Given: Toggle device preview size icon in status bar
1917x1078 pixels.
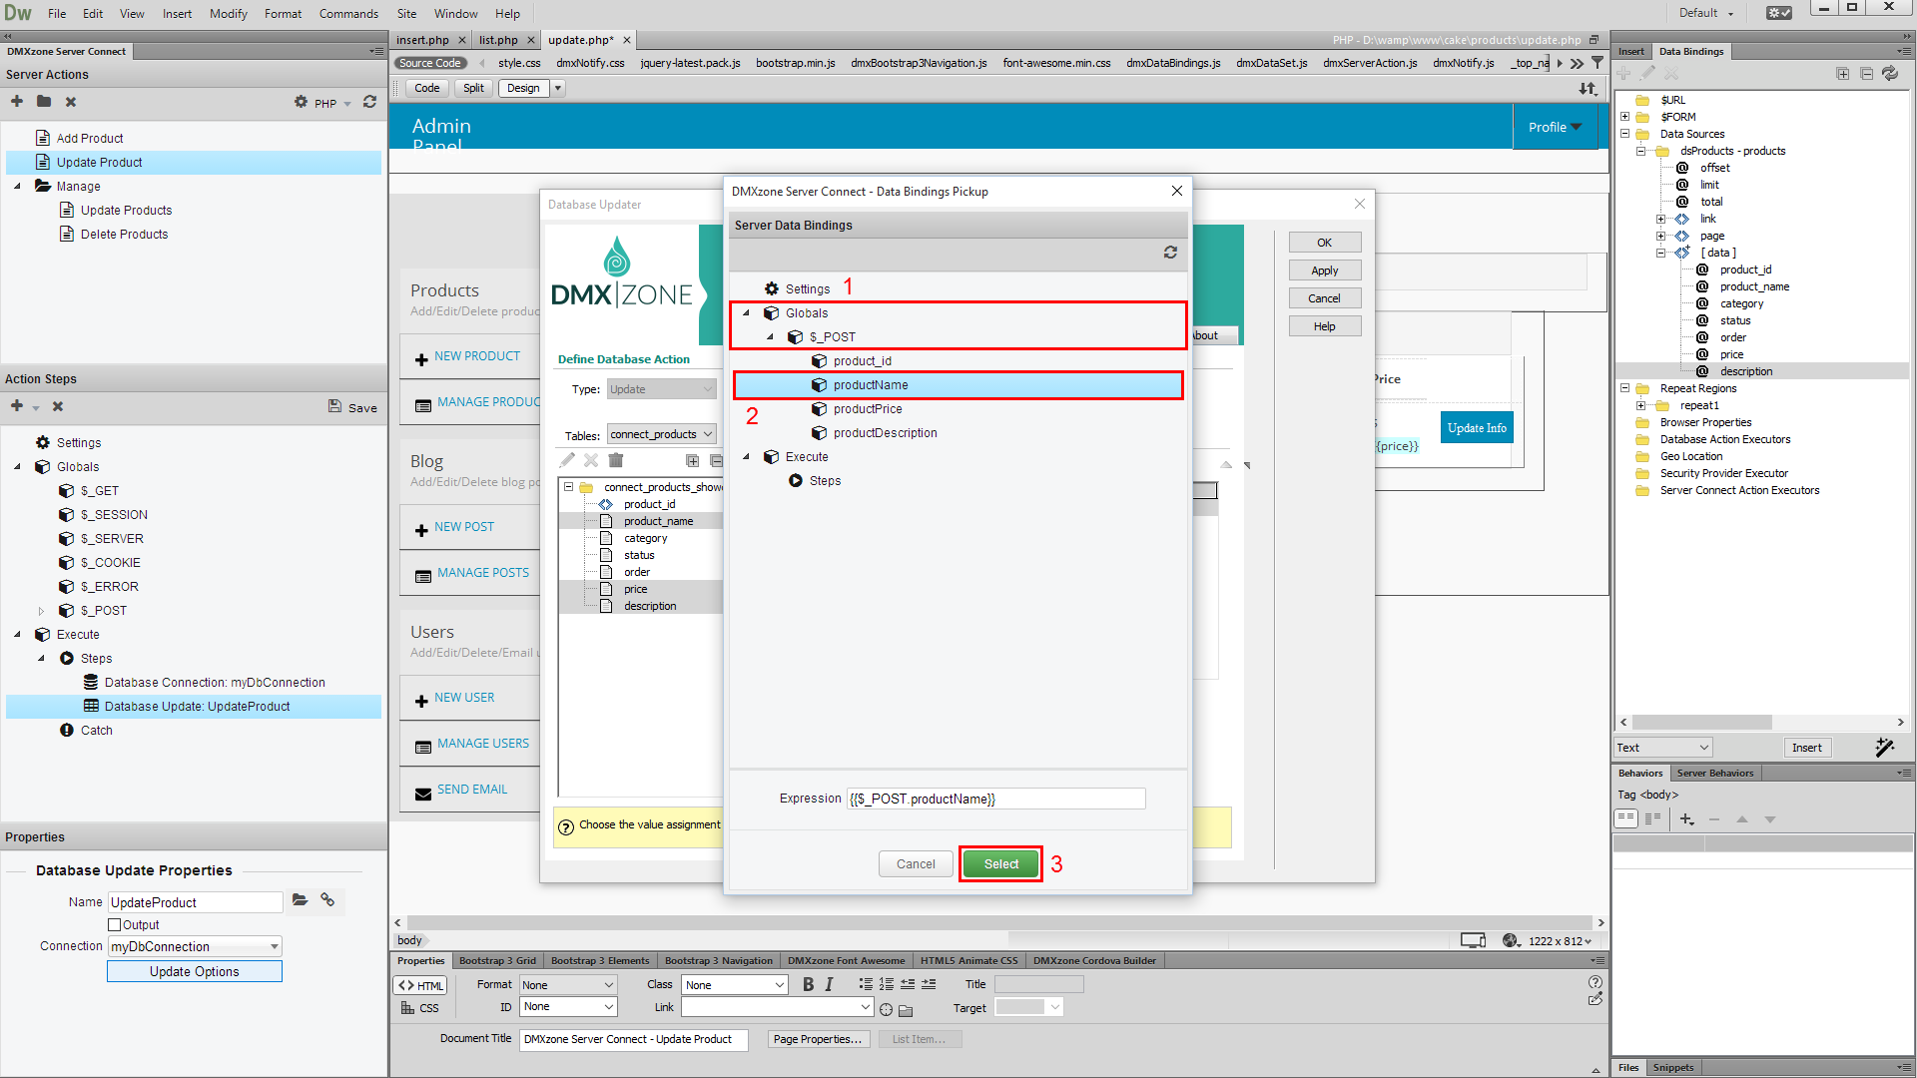Looking at the screenshot, I should tap(1474, 940).
